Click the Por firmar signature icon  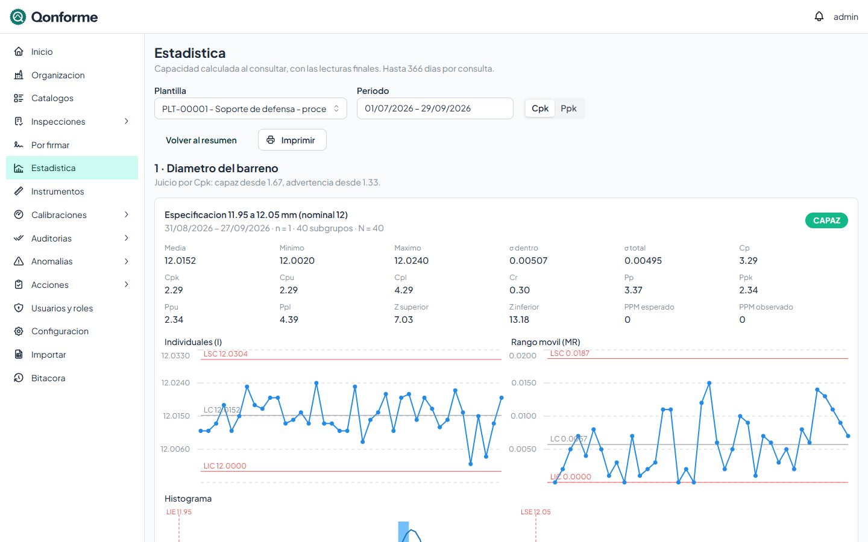pyautogui.click(x=19, y=145)
